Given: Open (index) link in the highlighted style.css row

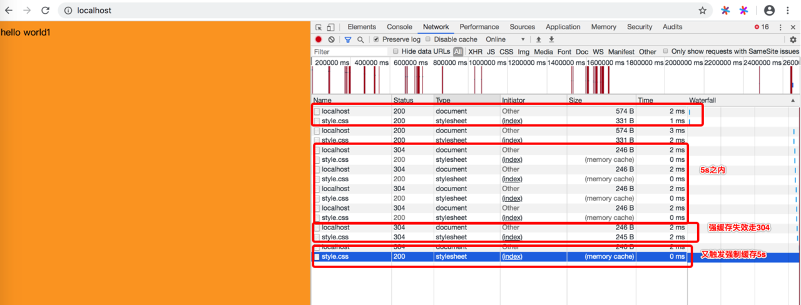Looking at the screenshot, I should [x=512, y=257].
